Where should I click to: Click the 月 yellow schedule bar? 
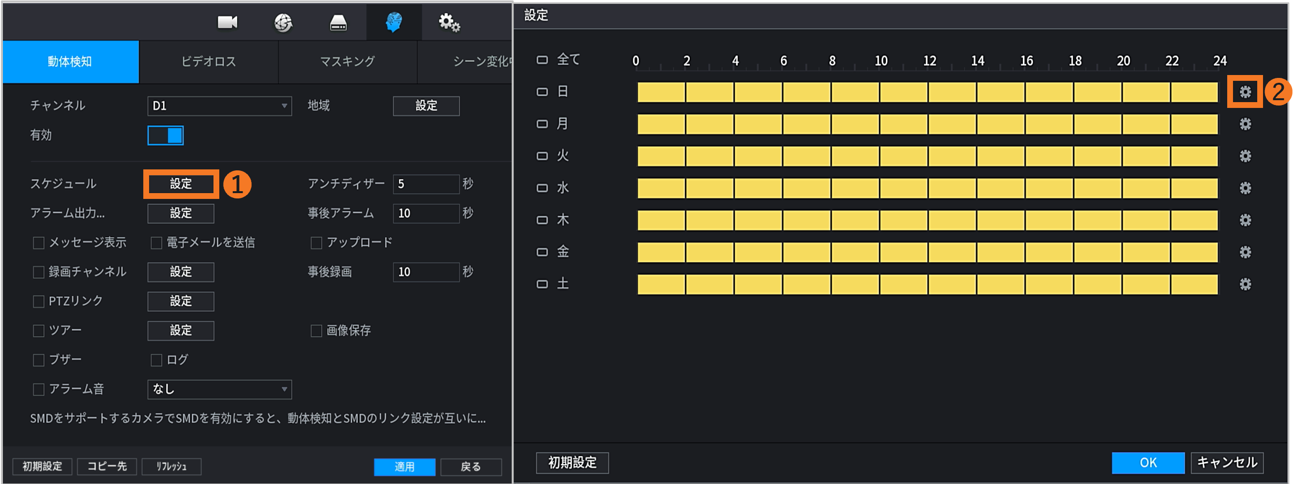[927, 124]
